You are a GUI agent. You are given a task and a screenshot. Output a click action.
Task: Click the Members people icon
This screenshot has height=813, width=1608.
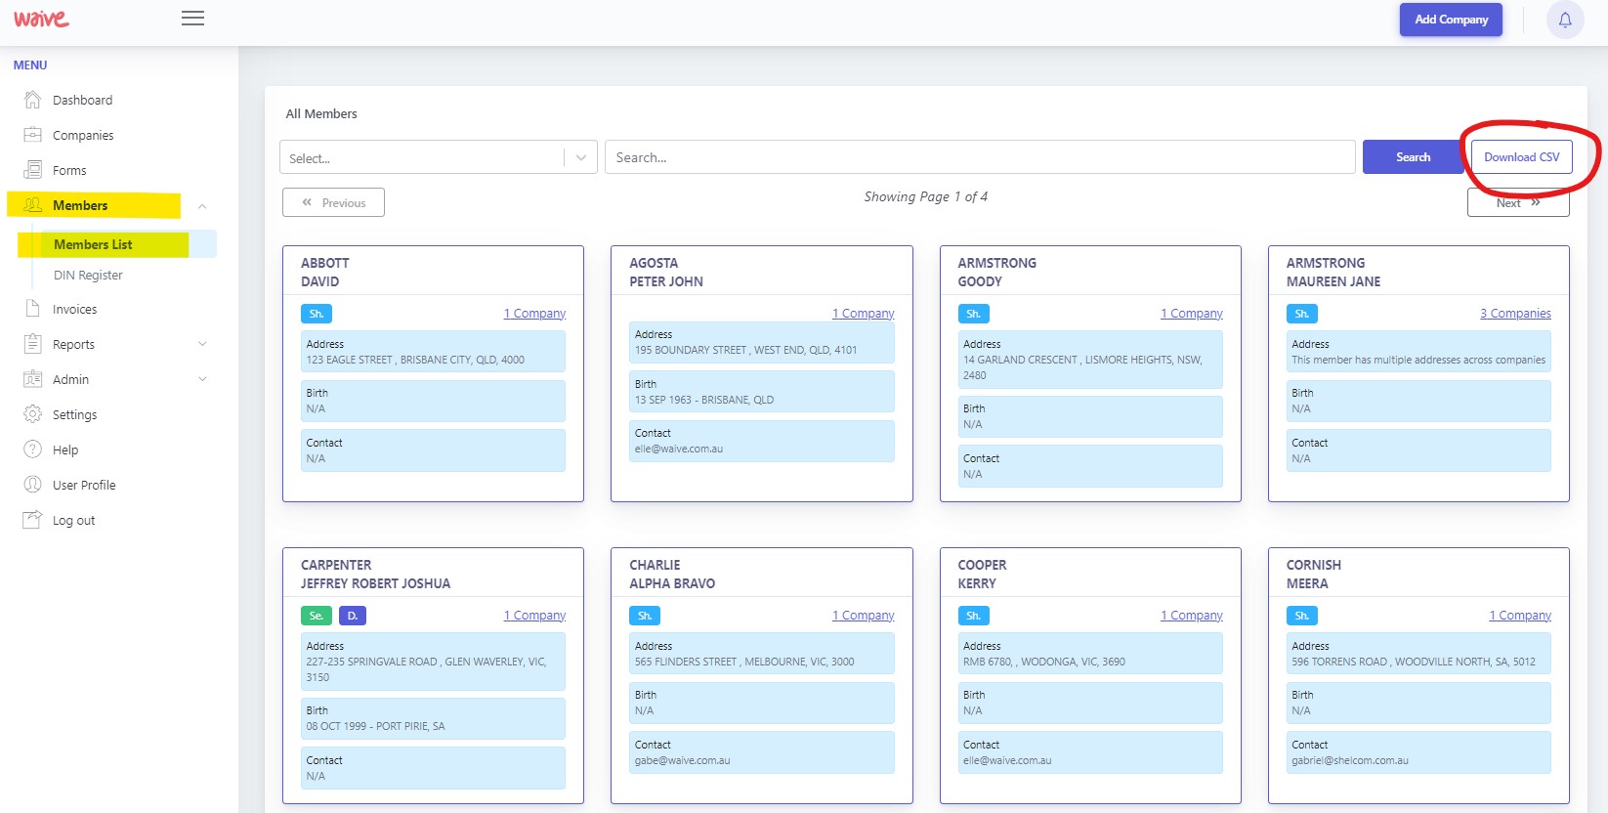coord(32,205)
